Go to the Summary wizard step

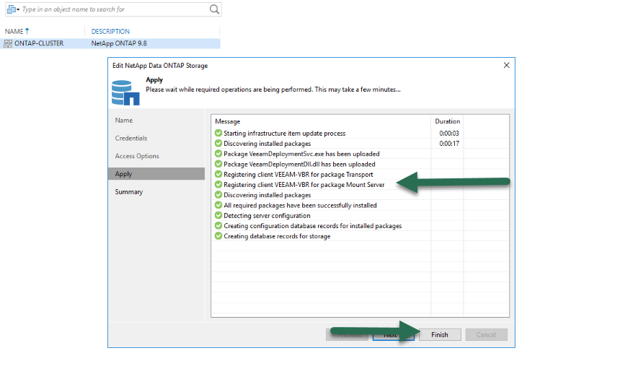(129, 192)
